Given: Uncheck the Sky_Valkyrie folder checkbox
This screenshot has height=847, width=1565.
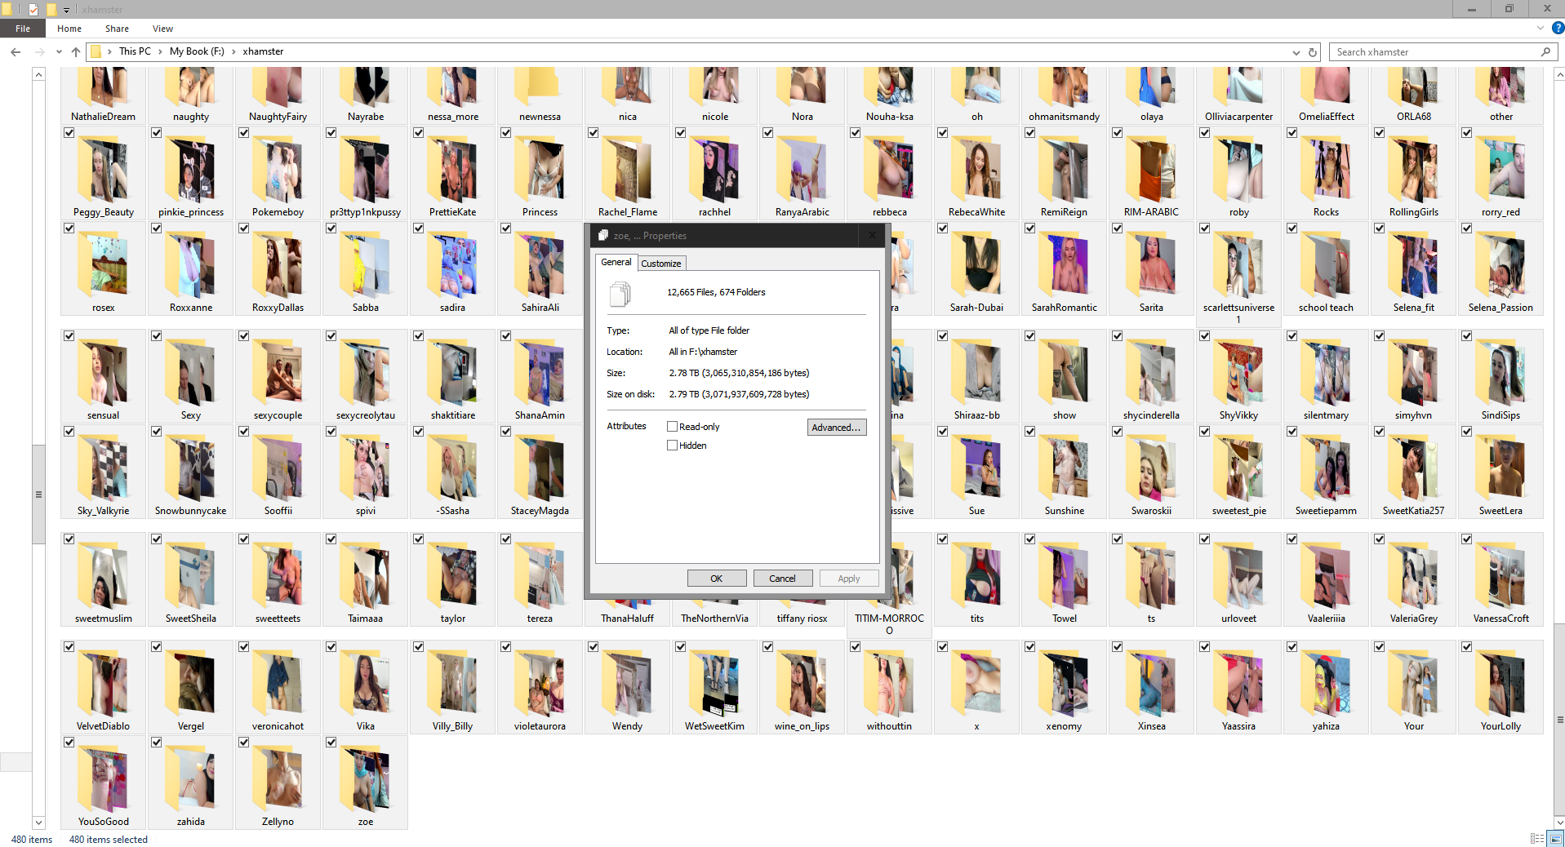Looking at the screenshot, I should [x=69, y=432].
